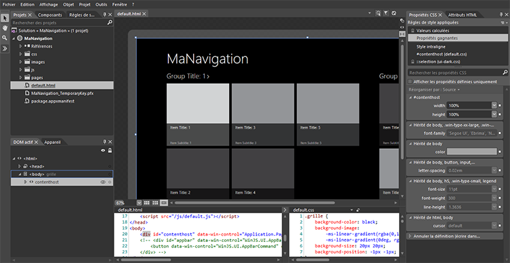Switch to the Attributs HTML tab
Screen dimensions: 510x263
click(462, 15)
